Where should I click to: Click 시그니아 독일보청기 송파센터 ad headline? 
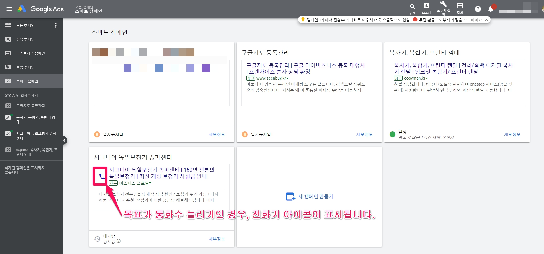(162, 173)
